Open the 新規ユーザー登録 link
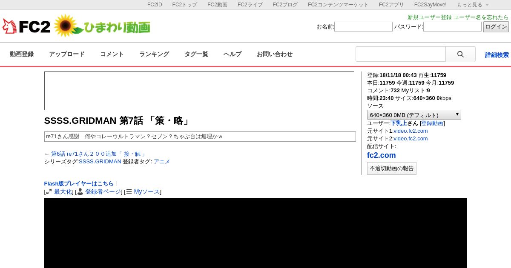 tap(430, 17)
